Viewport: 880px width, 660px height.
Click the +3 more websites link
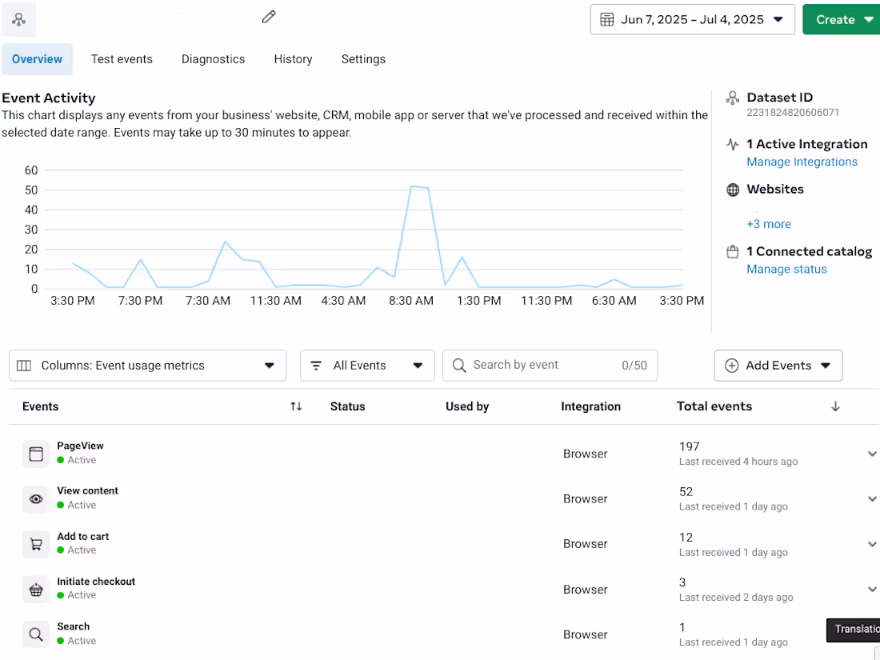pyautogui.click(x=769, y=224)
